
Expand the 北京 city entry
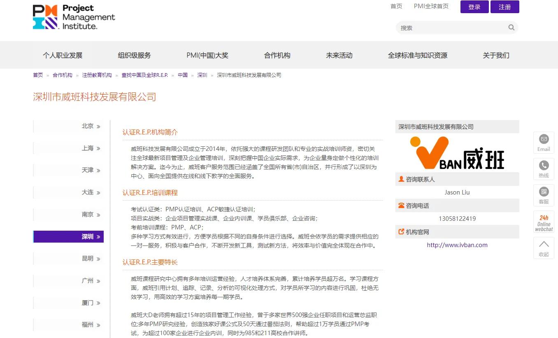[68, 126]
